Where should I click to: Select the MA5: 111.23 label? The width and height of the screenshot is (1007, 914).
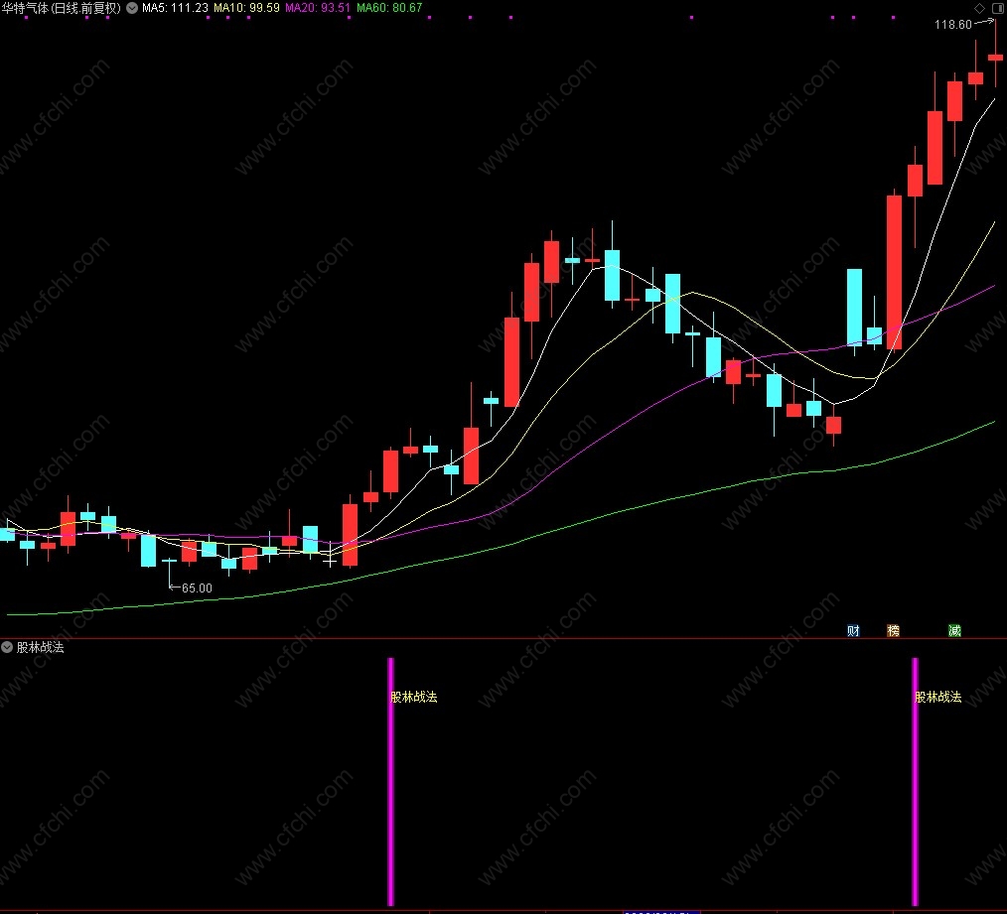coord(175,8)
